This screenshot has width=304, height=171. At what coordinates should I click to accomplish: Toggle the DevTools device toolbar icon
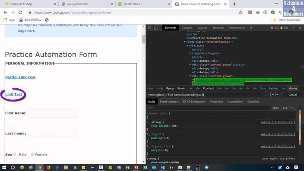tap(156, 28)
